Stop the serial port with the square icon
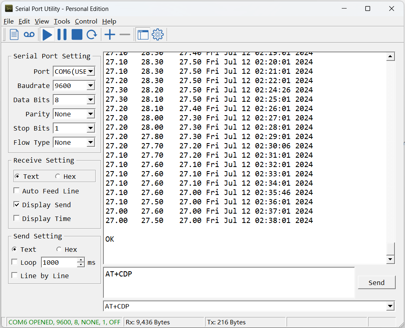Viewport: 405px width, 328px height. pyautogui.click(x=77, y=34)
